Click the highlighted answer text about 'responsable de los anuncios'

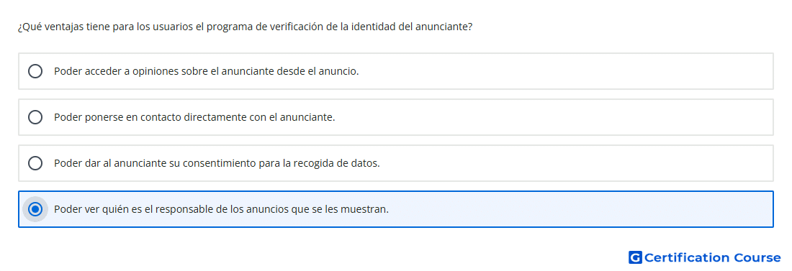tap(221, 209)
